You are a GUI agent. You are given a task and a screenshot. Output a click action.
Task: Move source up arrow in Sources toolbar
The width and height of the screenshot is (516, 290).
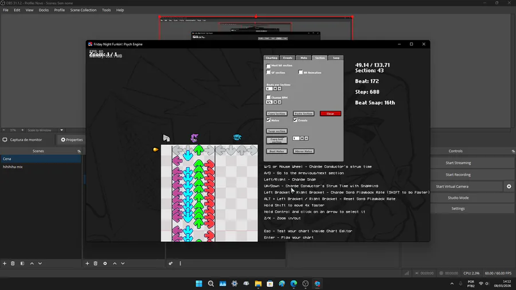click(x=115, y=264)
